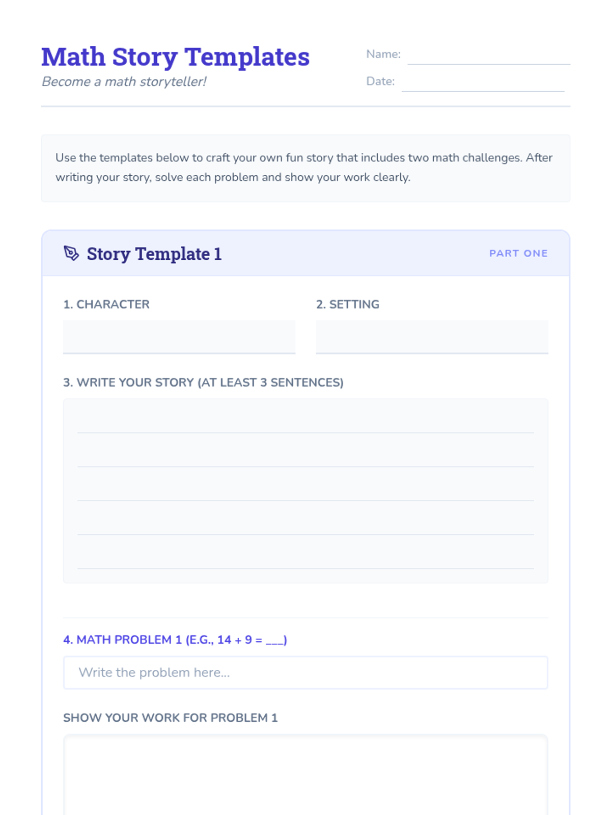The height and width of the screenshot is (815, 611).
Task: Click the 'Write the problem here...' field
Action: coord(305,673)
